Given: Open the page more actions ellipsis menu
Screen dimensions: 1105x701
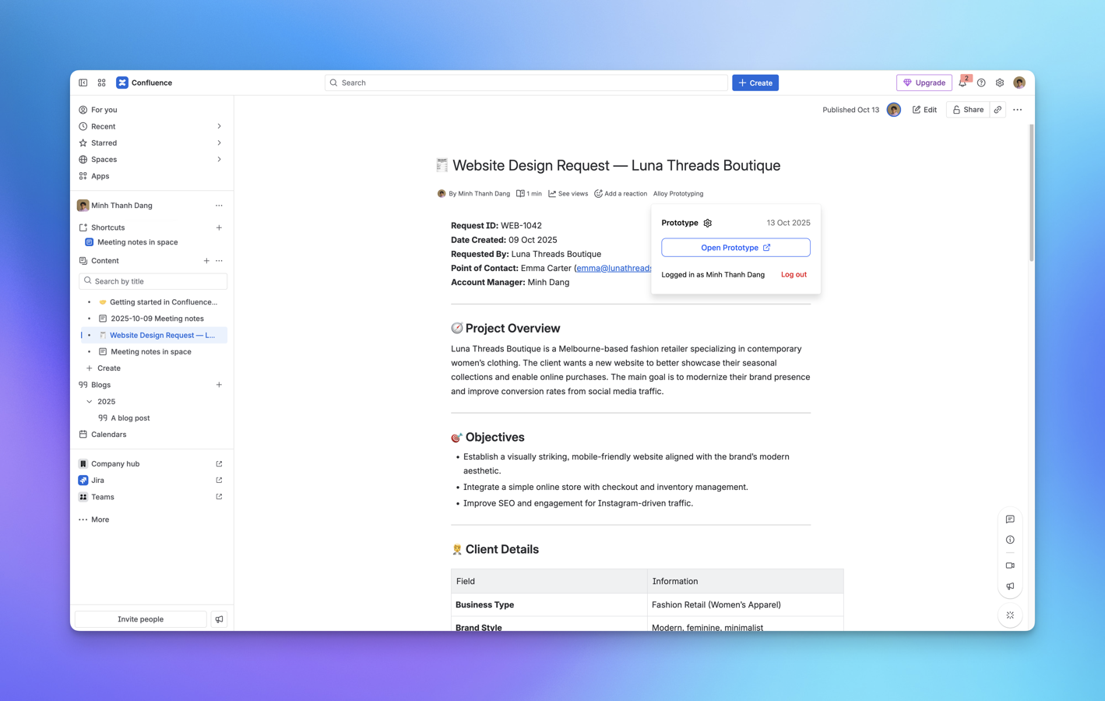Looking at the screenshot, I should point(1017,109).
